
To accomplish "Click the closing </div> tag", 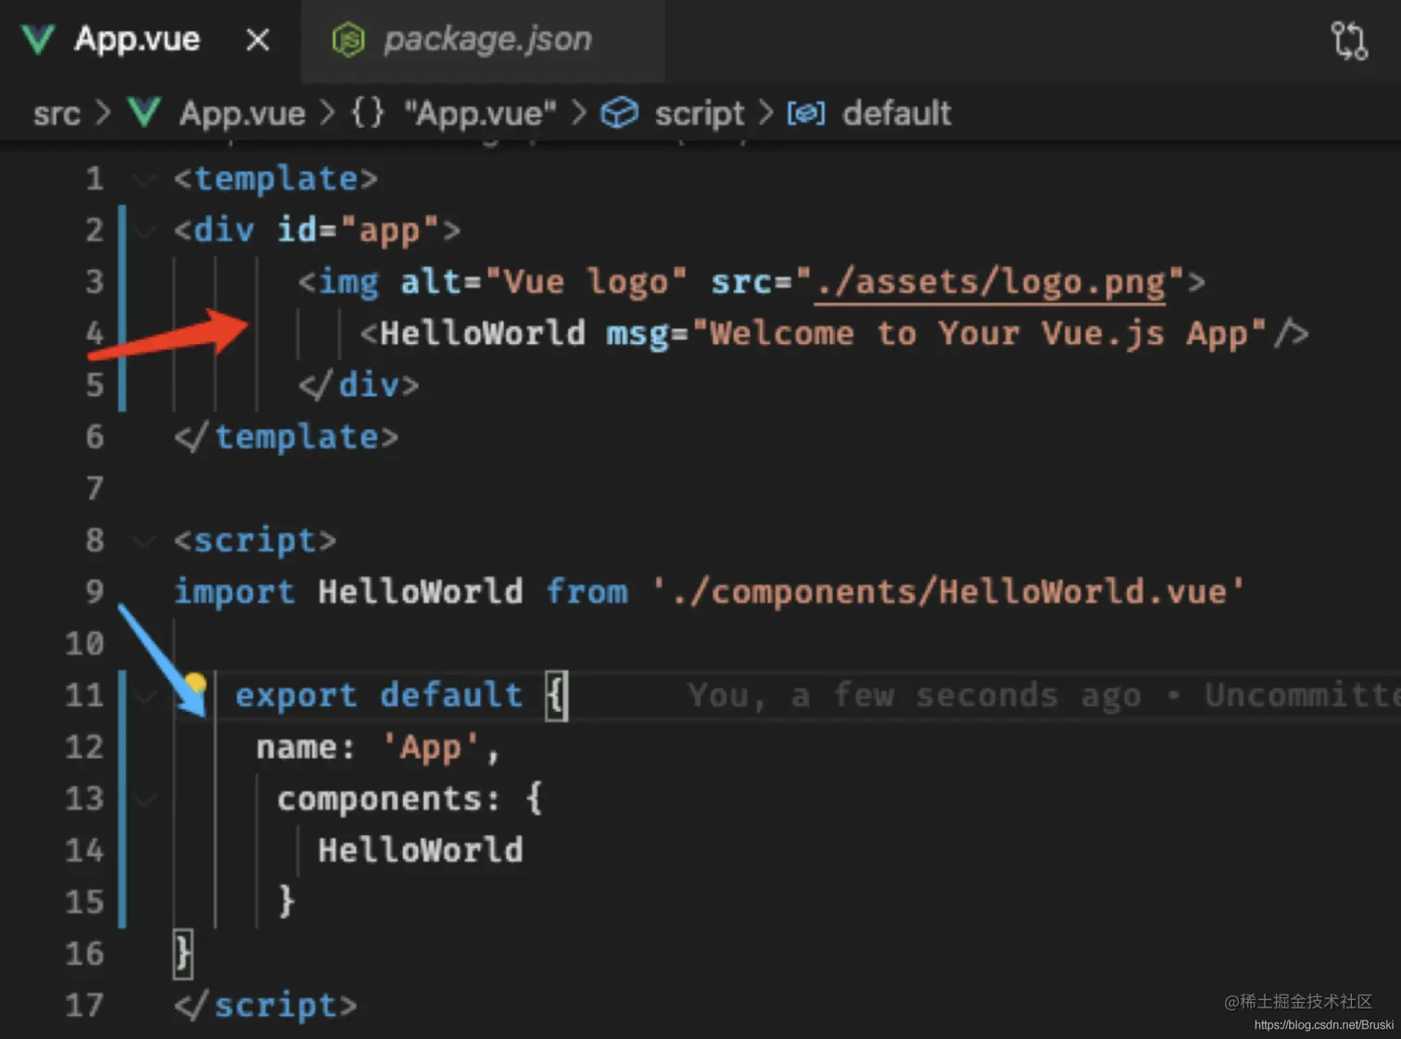I will pos(359,386).
